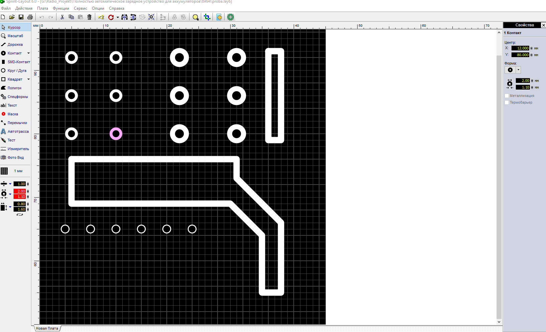Screen dimensions: 546x332
Task: Switch to the Новая Плата board tab
Action: tap(47, 328)
